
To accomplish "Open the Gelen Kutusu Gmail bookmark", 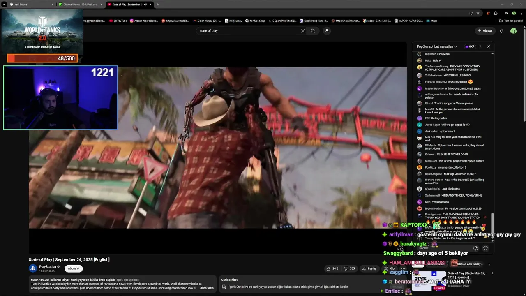I will click(x=207, y=21).
